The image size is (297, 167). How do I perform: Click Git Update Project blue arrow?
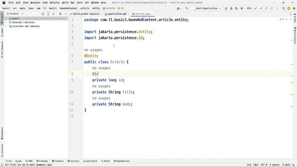pos(256,8)
